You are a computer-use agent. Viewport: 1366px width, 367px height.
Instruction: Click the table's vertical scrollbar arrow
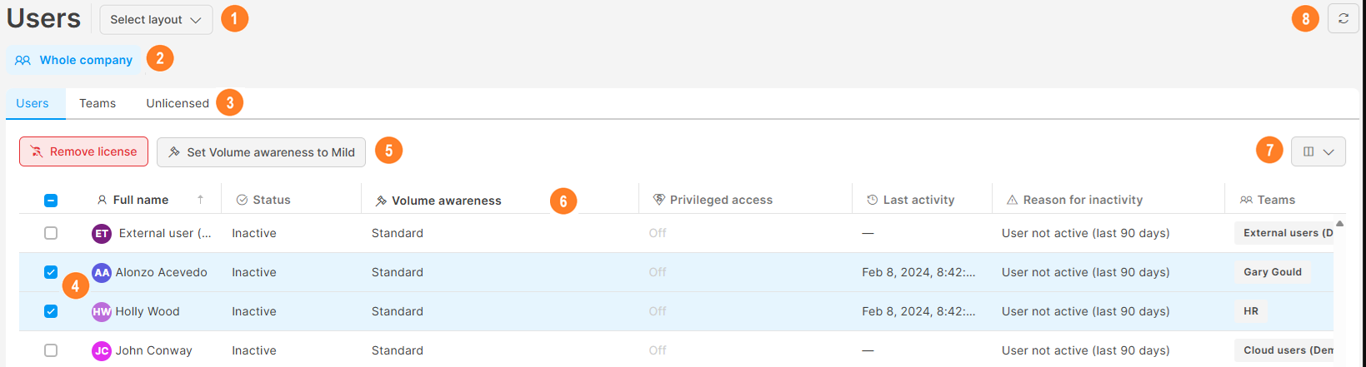1340,224
